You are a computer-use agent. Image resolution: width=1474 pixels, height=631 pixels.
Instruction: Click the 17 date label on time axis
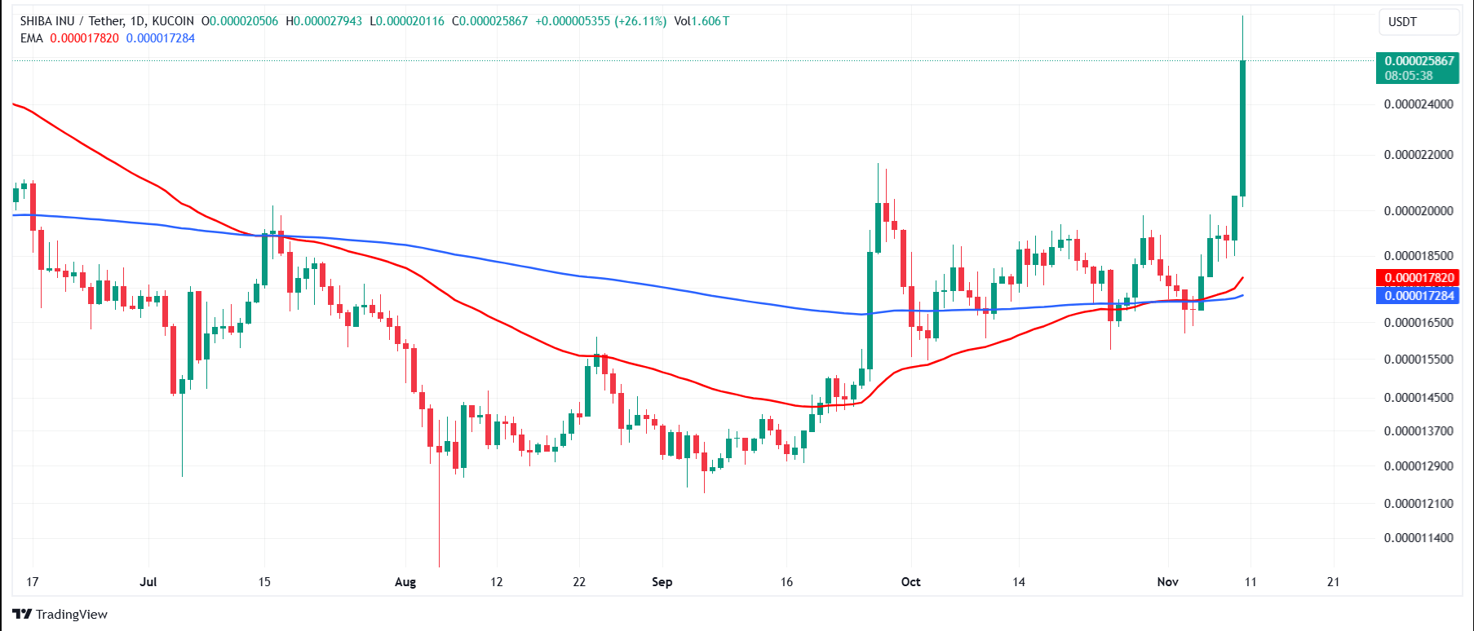[33, 582]
